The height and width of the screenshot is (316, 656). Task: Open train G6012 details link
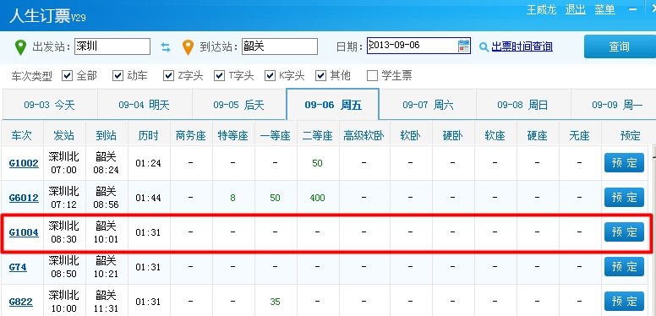click(24, 198)
